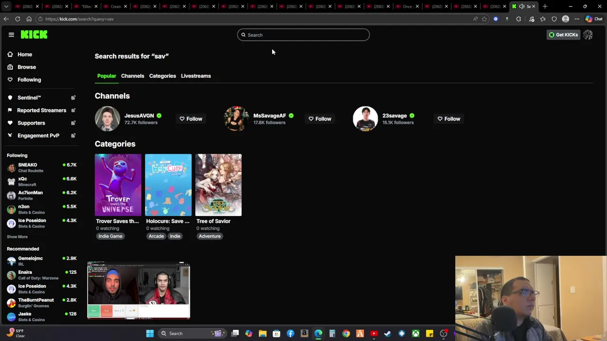Open the 23savage channel

[395, 116]
